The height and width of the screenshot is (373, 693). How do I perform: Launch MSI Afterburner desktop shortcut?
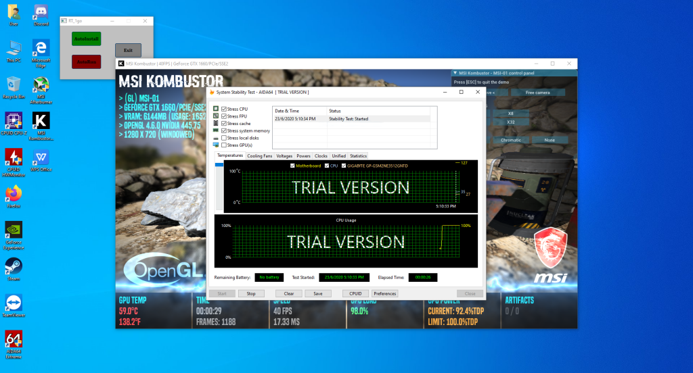[41, 90]
